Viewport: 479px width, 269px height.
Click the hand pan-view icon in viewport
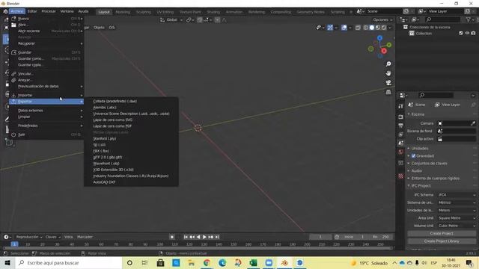coord(388,73)
